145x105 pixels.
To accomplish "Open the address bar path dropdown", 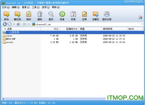I will tap(142, 24).
